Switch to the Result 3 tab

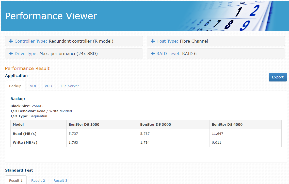tap(60, 180)
